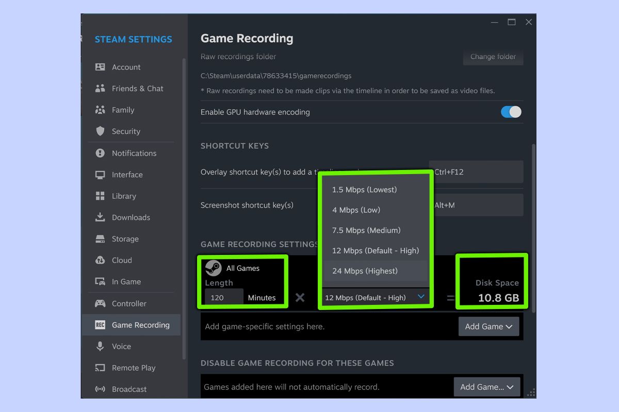
Task: Click the Security shield icon
Action: tap(100, 131)
